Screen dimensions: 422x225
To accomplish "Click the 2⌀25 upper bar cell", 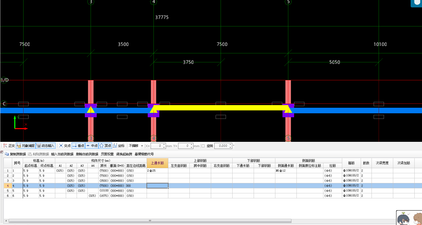I will (157, 171).
